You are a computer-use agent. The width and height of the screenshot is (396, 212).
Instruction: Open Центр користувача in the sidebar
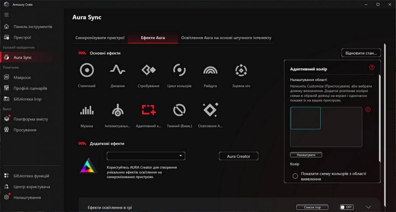click(x=32, y=187)
